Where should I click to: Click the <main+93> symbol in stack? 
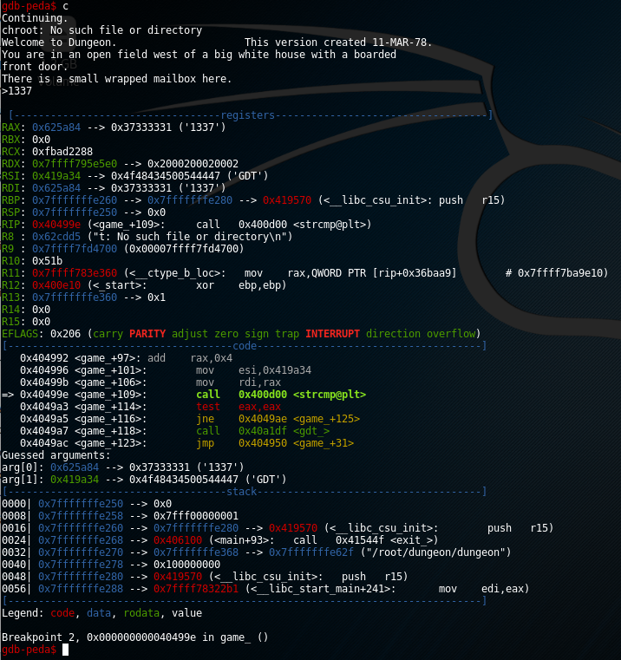click(242, 540)
